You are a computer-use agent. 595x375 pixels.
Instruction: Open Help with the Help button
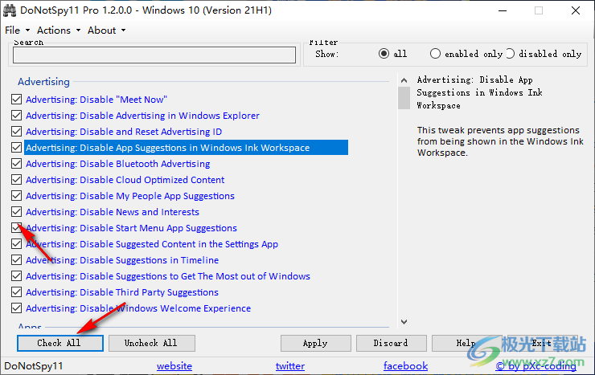(x=466, y=343)
